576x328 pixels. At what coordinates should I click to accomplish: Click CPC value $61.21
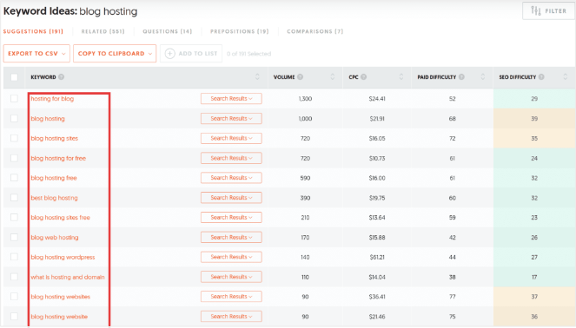377,257
